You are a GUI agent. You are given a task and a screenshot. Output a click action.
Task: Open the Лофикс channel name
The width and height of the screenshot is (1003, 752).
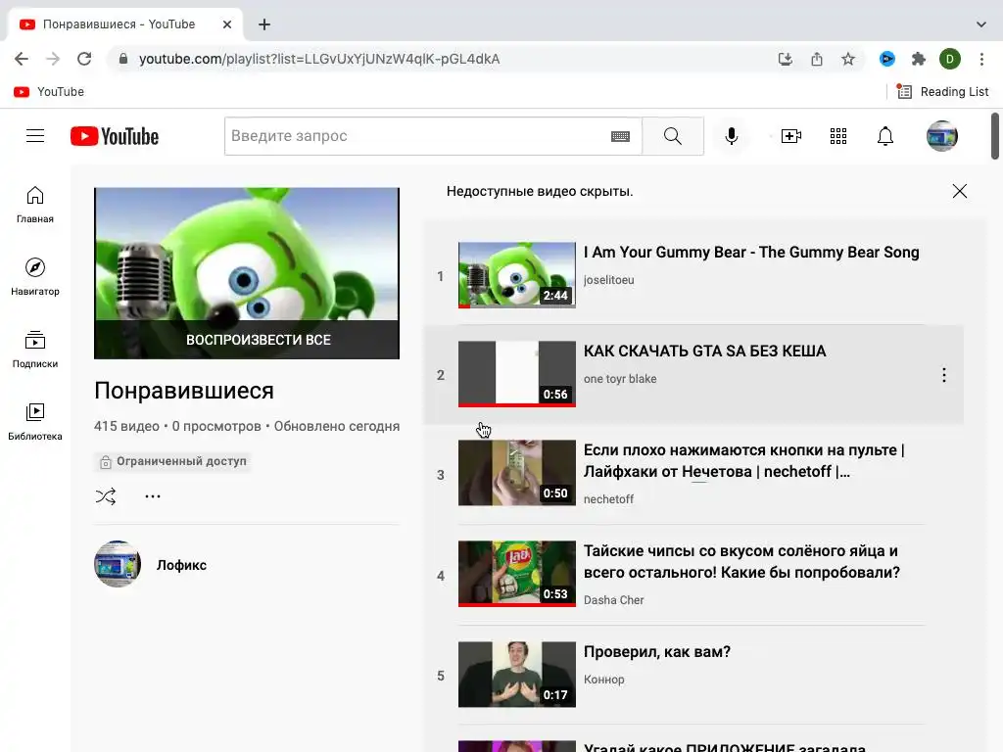click(181, 565)
